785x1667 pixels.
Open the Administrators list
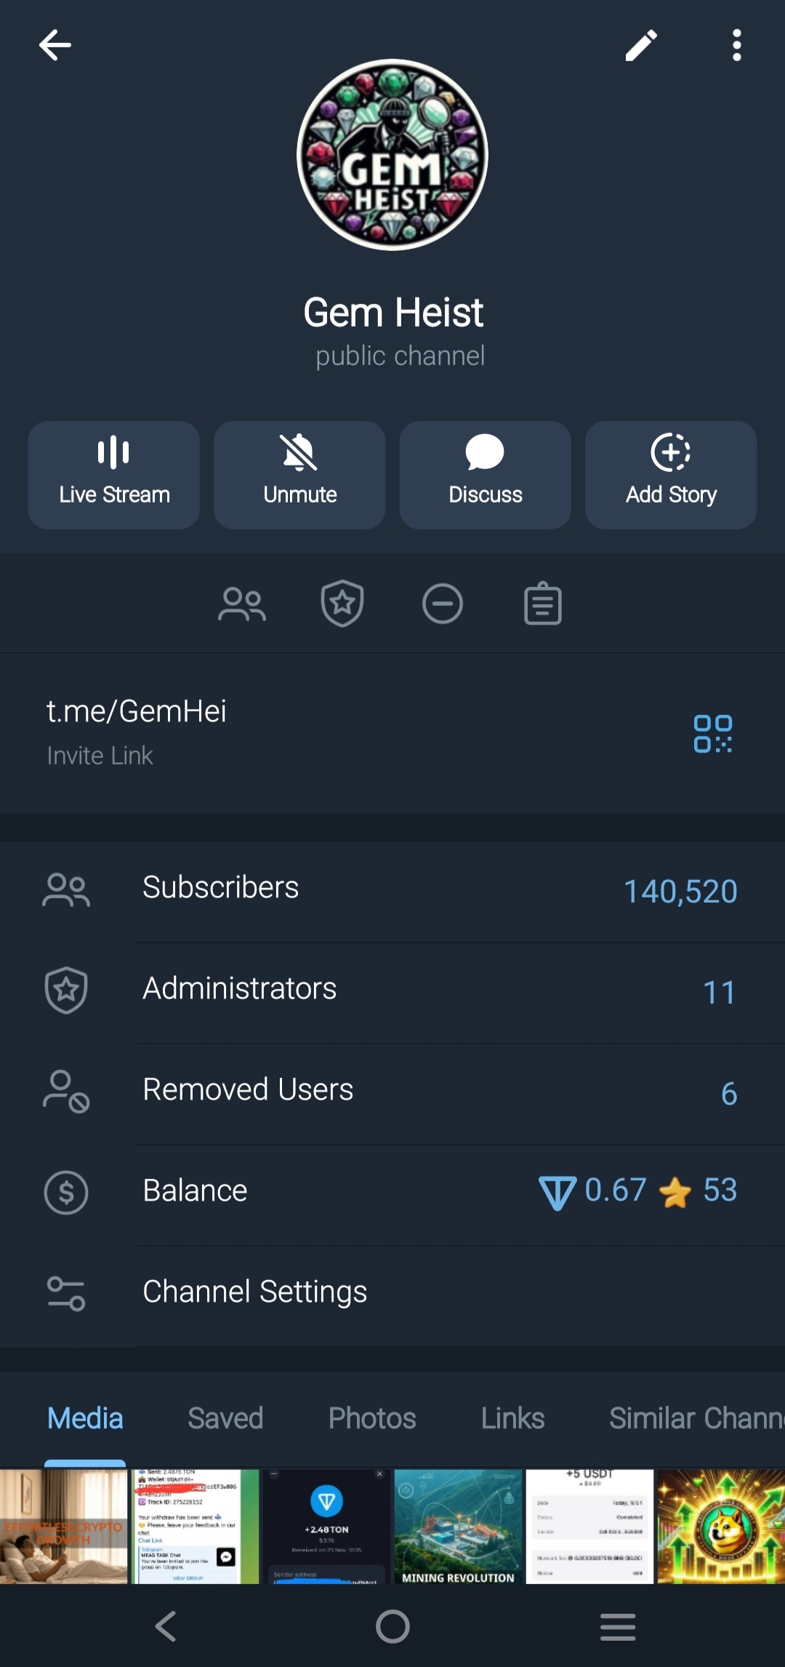click(x=392, y=990)
